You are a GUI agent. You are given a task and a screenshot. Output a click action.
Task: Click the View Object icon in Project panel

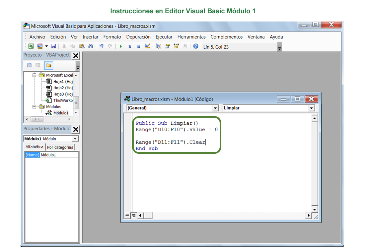point(38,65)
